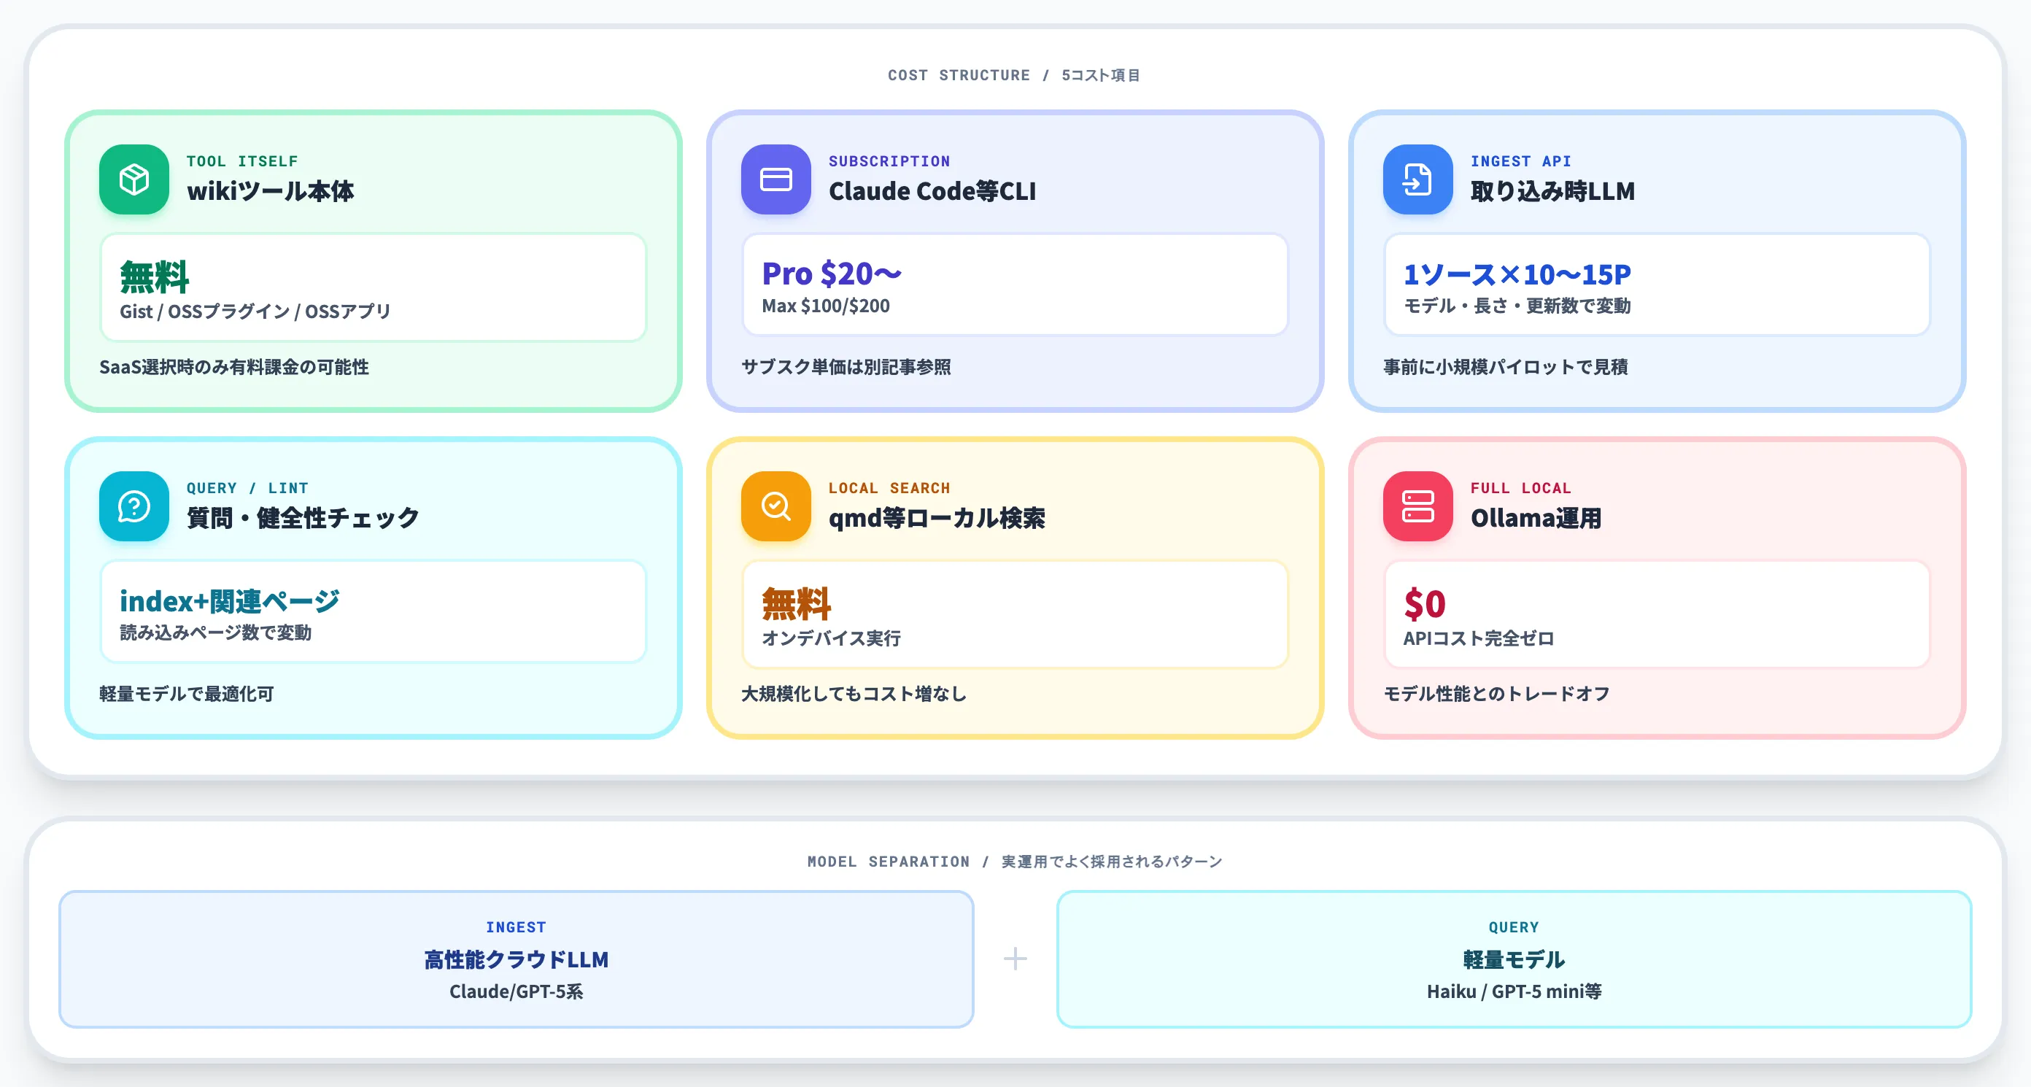Click 'SaaS選択時のみ有料課金の可能性' note
This screenshot has height=1087, width=2031.
234,366
